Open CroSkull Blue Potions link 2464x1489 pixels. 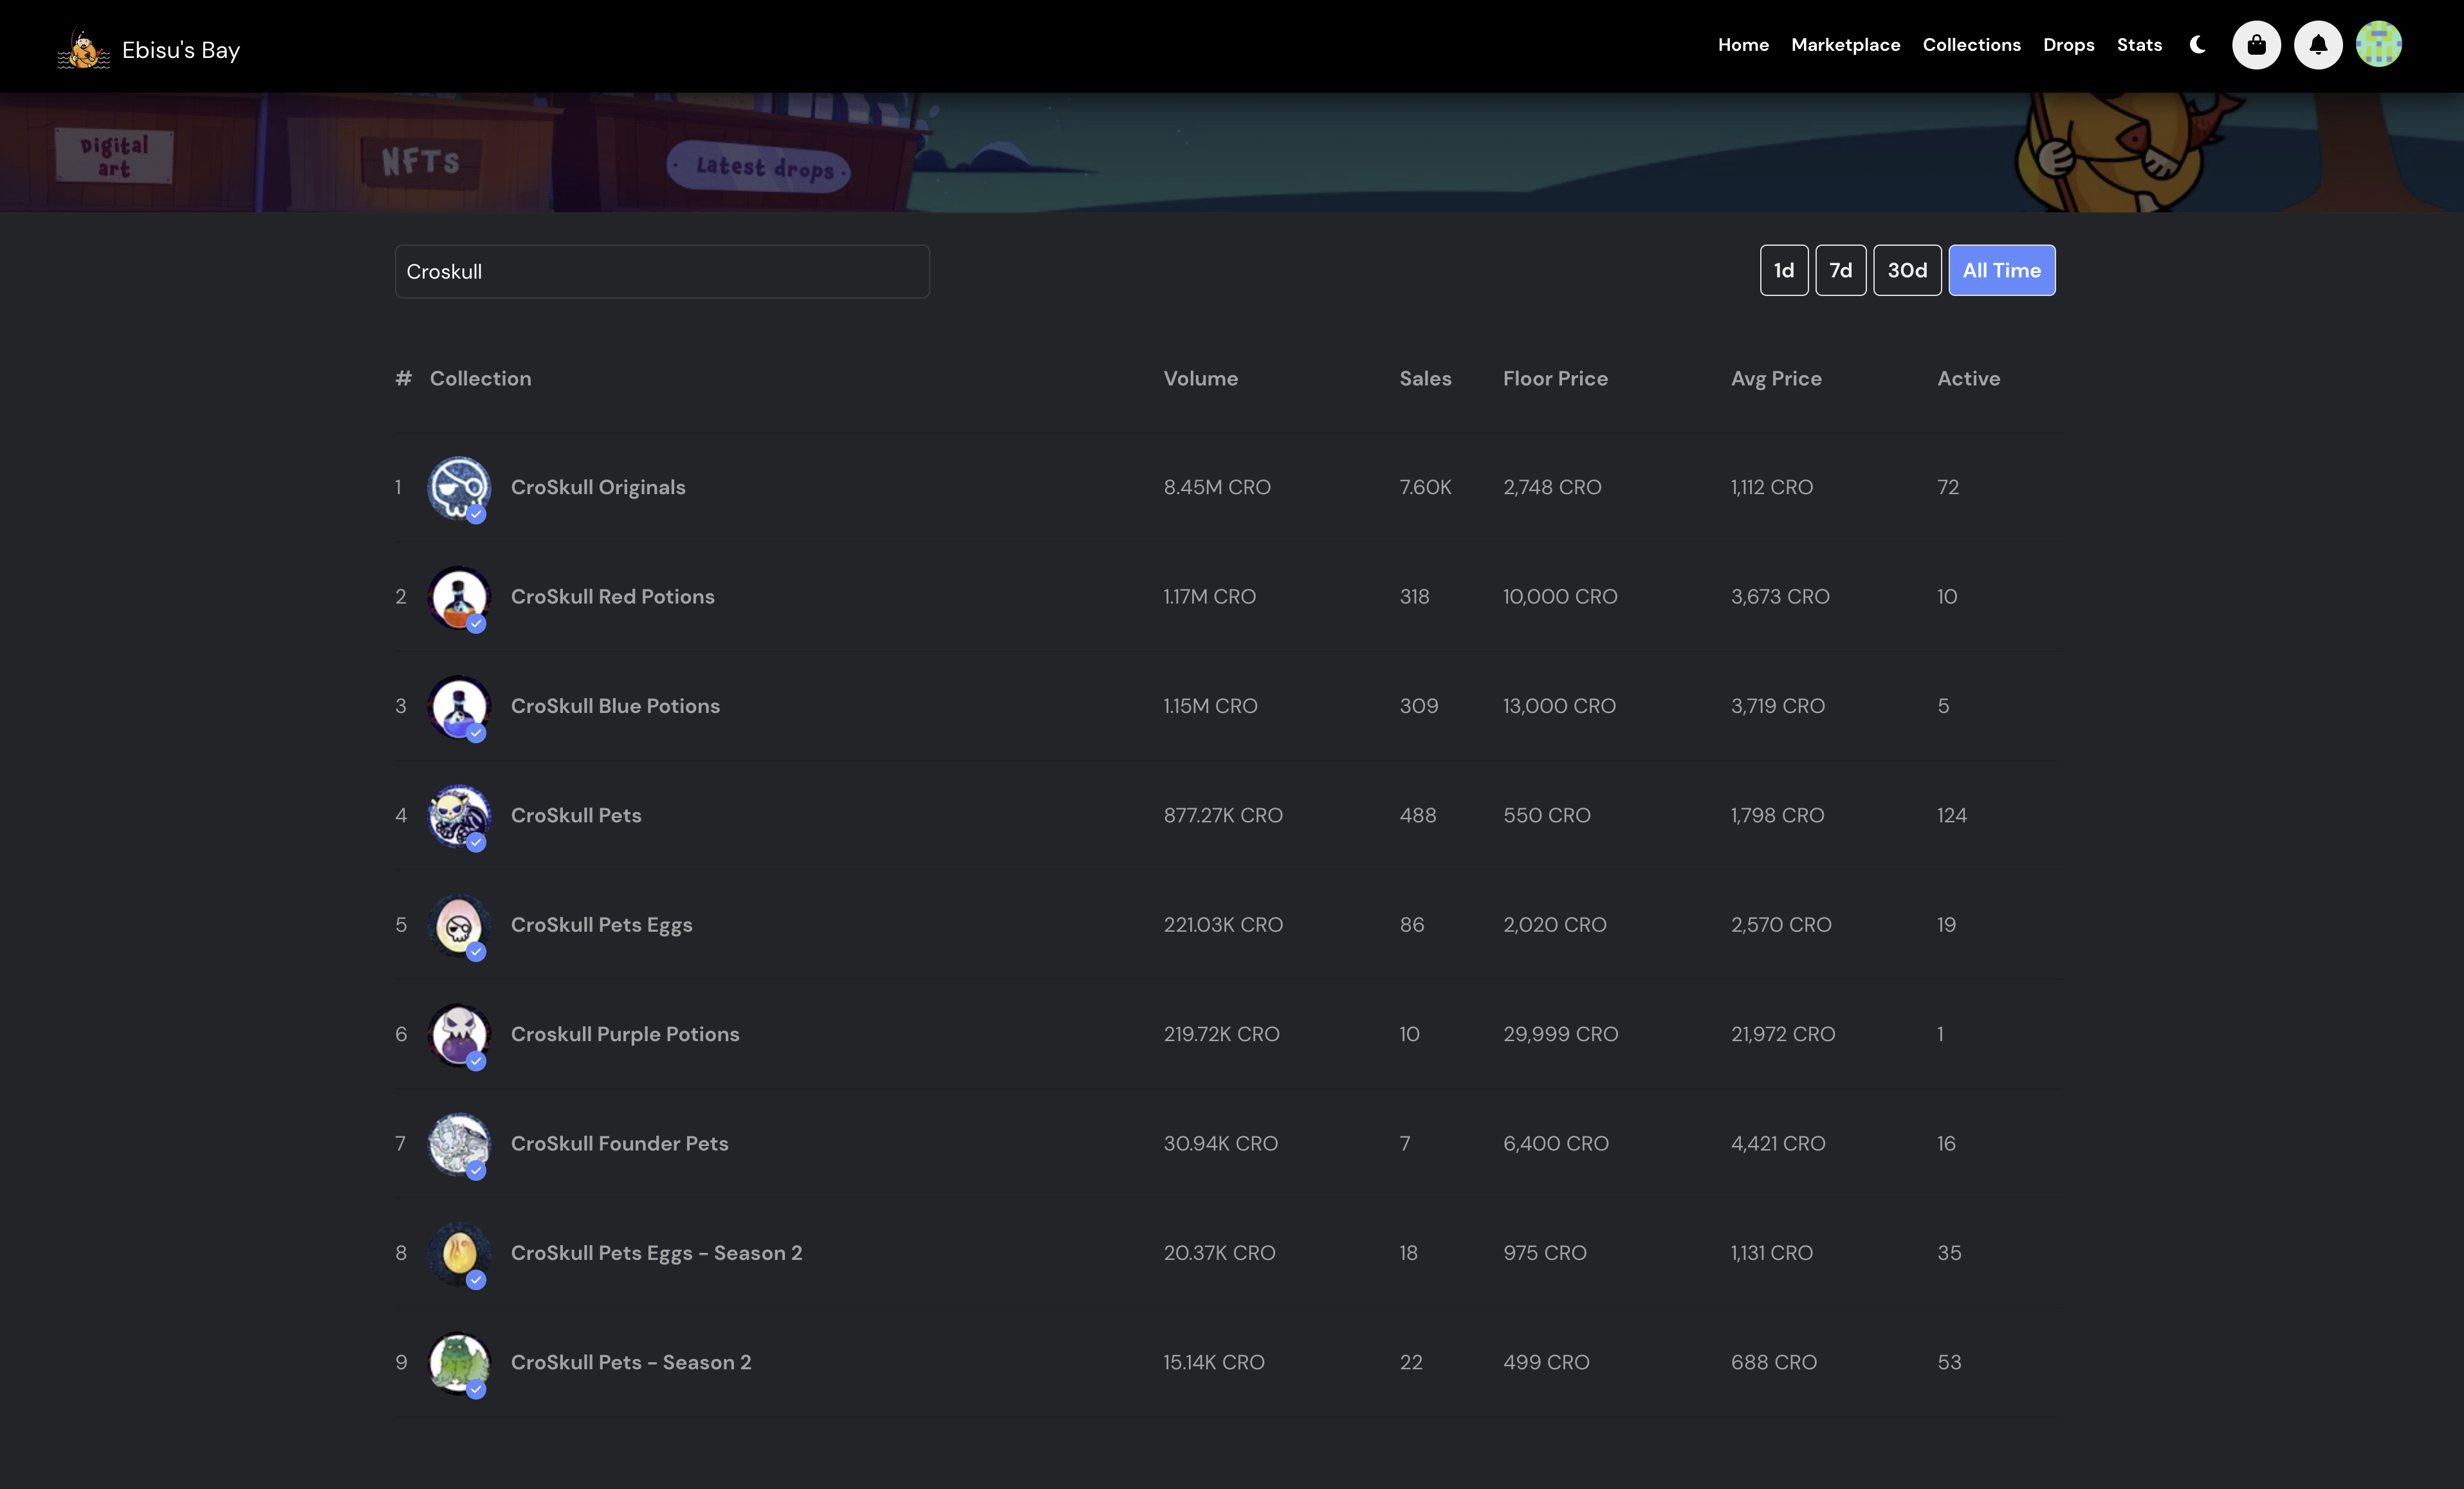[x=615, y=706]
